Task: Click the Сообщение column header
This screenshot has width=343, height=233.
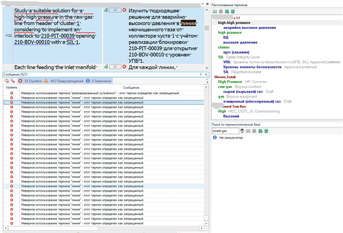Action: coord(131,88)
